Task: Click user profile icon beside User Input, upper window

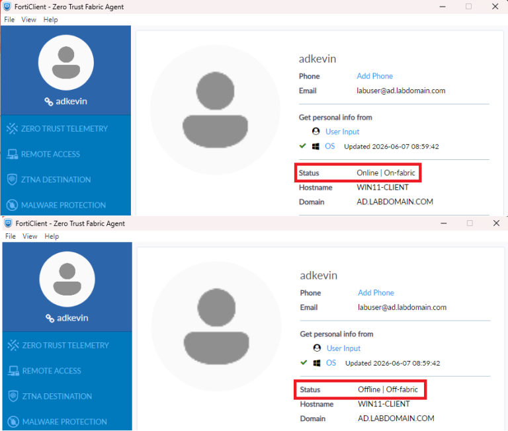Action: pos(316,131)
